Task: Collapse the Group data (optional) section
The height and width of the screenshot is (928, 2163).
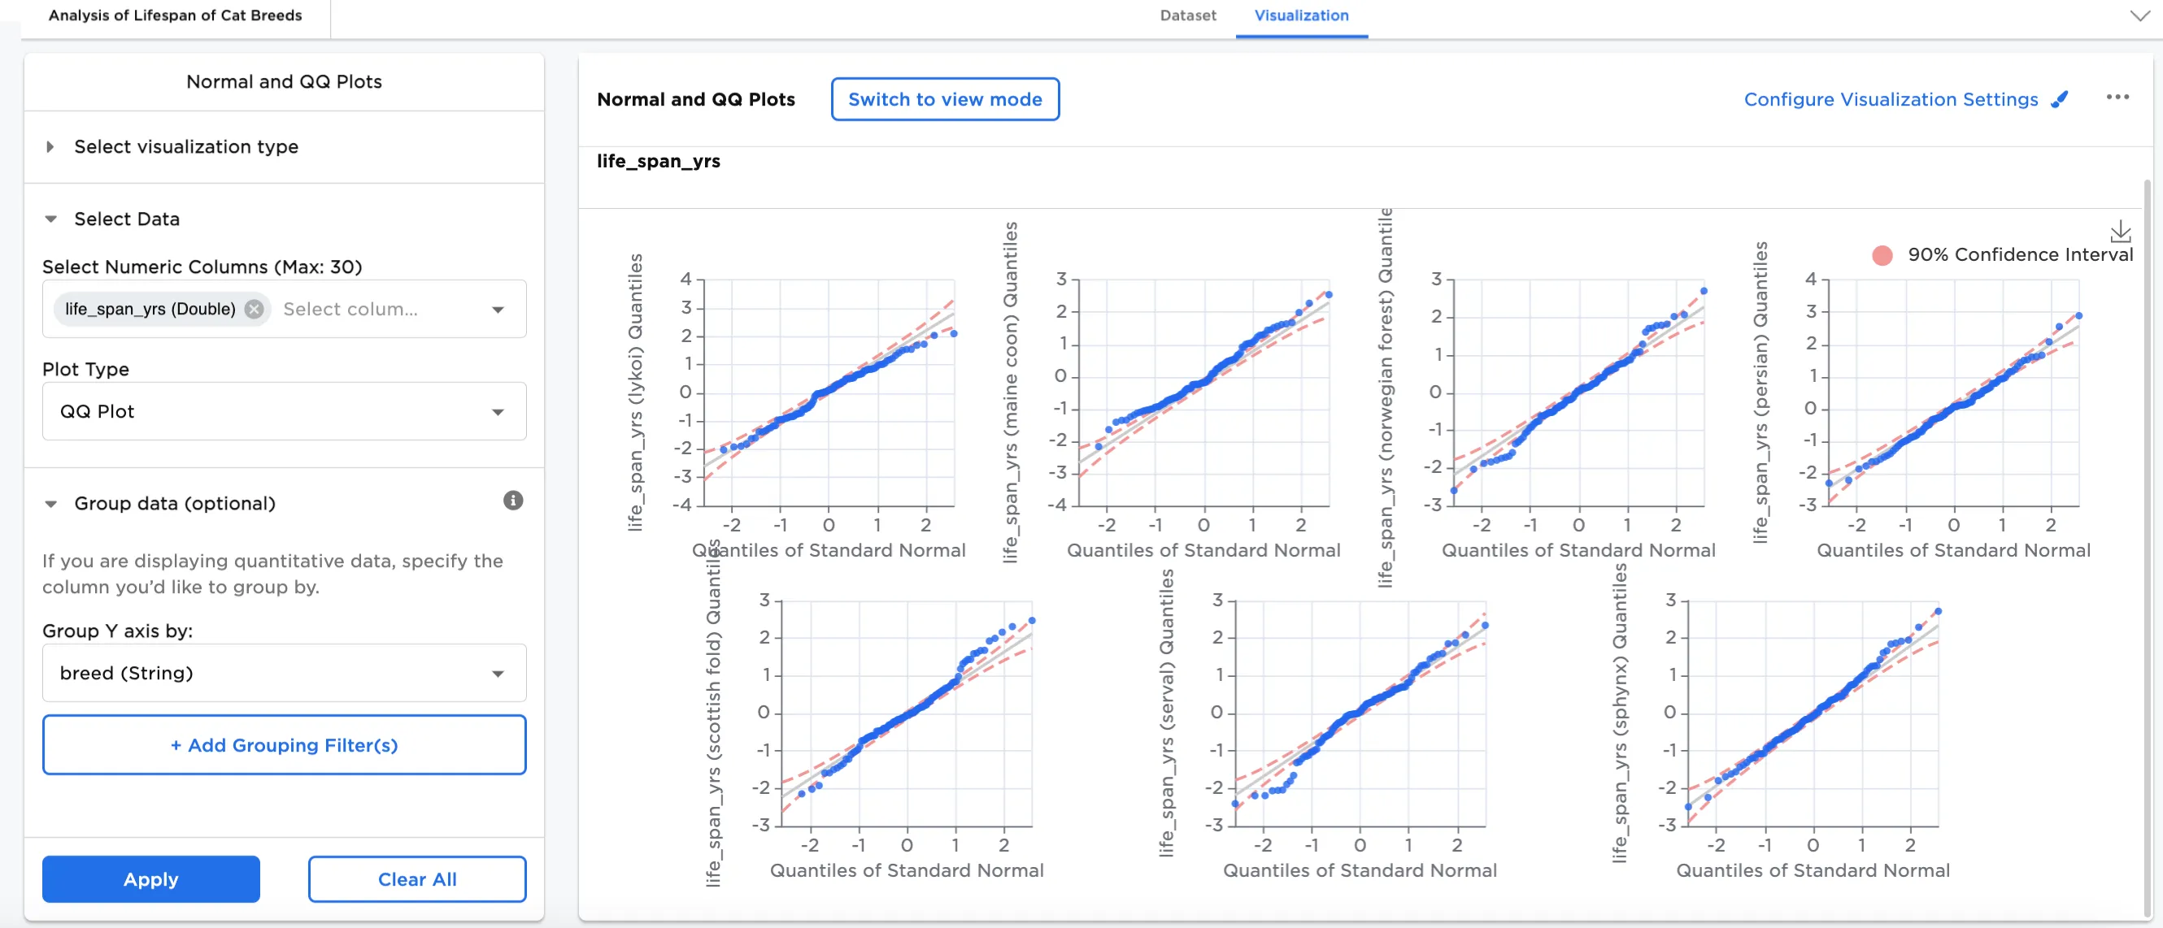Action: [50, 505]
